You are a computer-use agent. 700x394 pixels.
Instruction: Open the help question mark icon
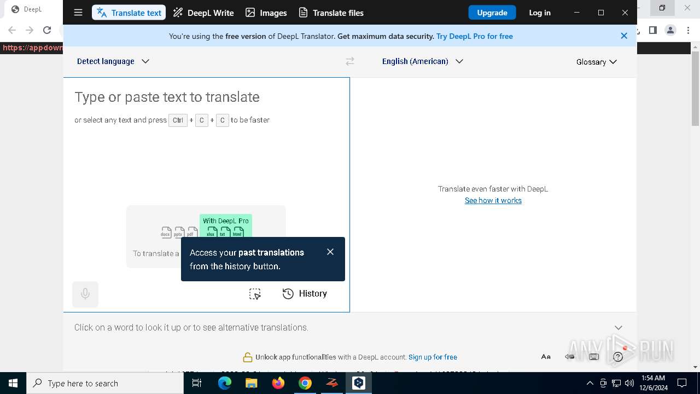618,357
